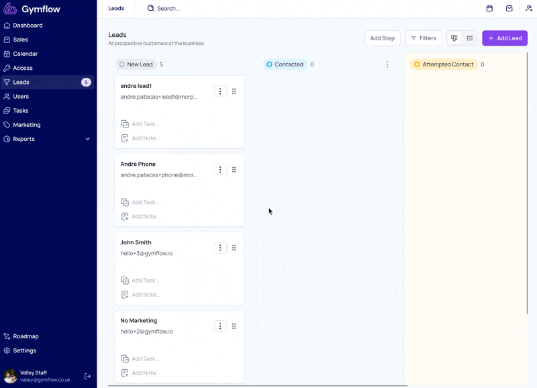The height and width of the screenshot is (388, 537).
Task: Click the search magnifier icon
Action: 150,8
